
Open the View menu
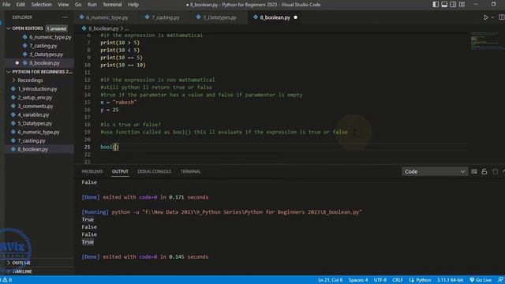[x=63, y=5]
